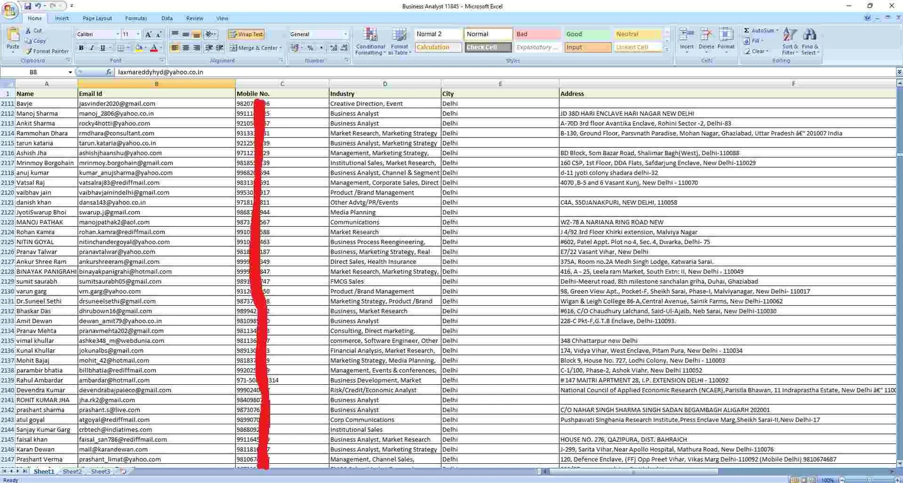This screenshot has height=483, width=903.
Task: Copy the selected cell
Action: pyautogui.click(x=36, y=41)
